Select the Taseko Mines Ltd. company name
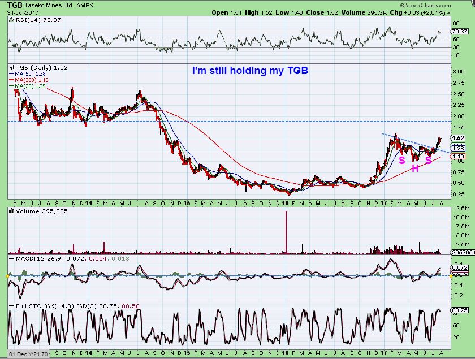Screen dimensions: 475x359 coord(49,6)
